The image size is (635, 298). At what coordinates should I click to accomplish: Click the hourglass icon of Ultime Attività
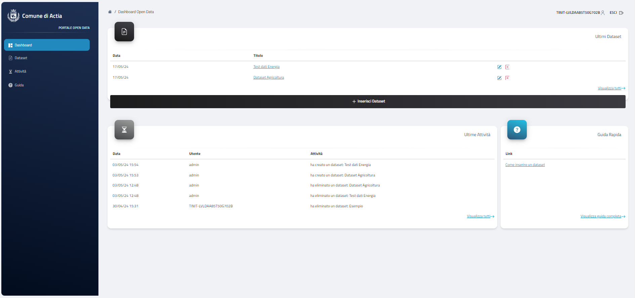[x=124, y=130]
